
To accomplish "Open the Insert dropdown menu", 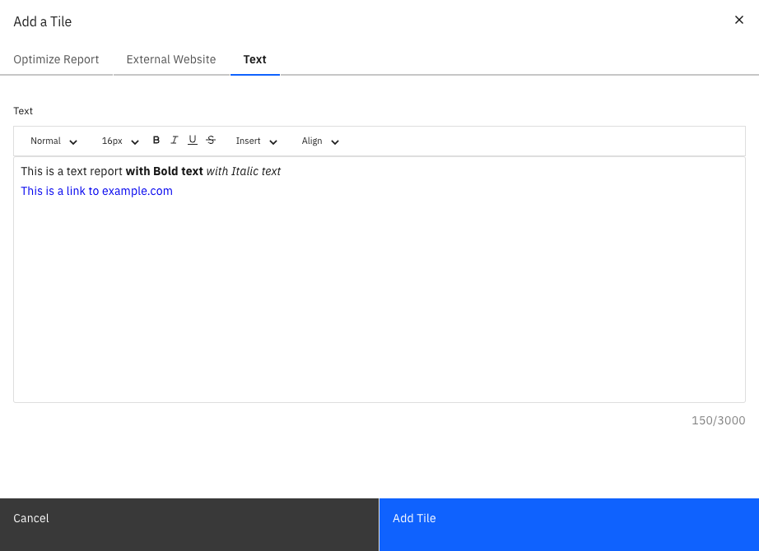I will pos(256,141).
